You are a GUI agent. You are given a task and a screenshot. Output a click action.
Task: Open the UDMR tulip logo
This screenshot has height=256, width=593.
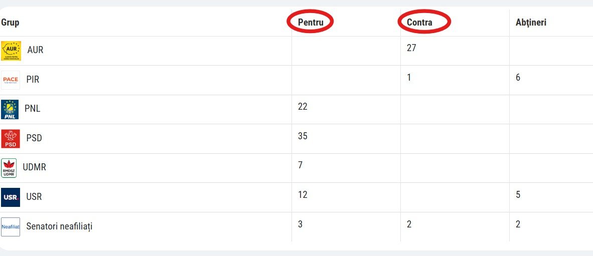click(x=9, y=168)
